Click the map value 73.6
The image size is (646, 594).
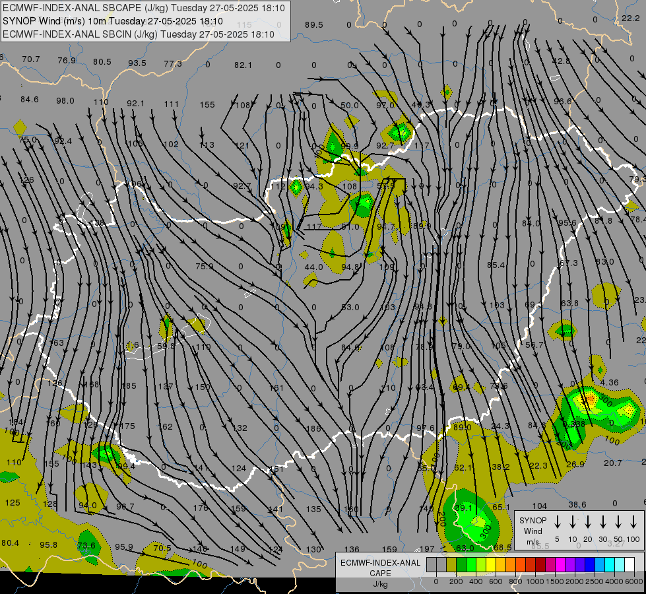pos(86,545)
